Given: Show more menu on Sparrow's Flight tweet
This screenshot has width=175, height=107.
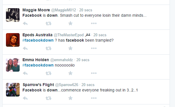Looking at the screenshot, I should pyautogui.click(x=94, y=98).
